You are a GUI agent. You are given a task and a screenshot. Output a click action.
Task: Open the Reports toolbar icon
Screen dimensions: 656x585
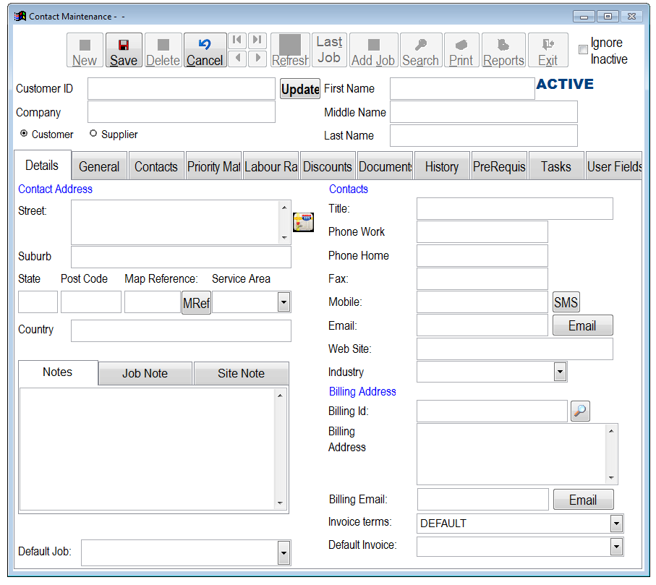point(503,45)
